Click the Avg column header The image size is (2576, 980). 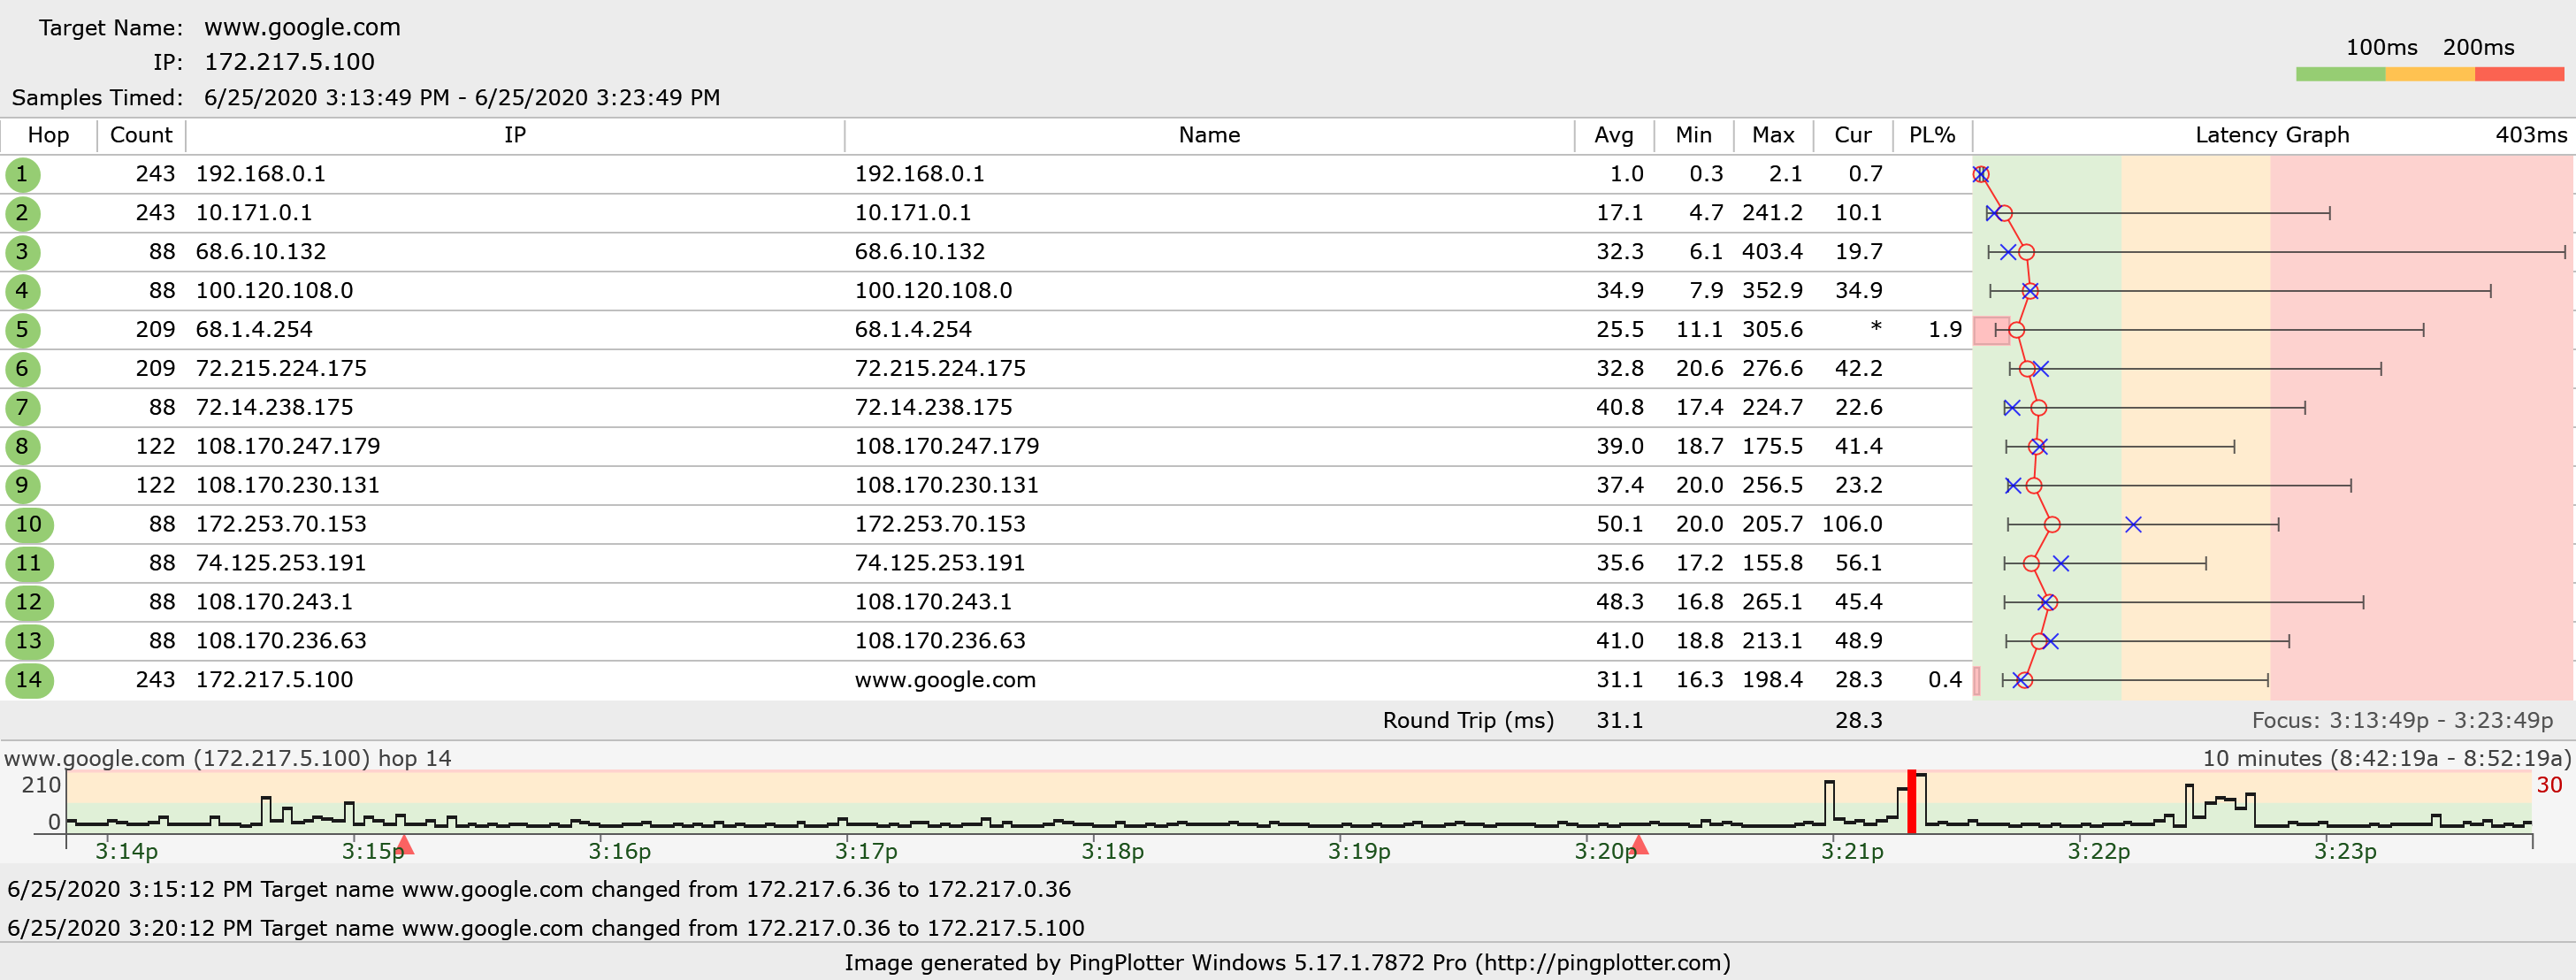click(x=1614, y=135)
